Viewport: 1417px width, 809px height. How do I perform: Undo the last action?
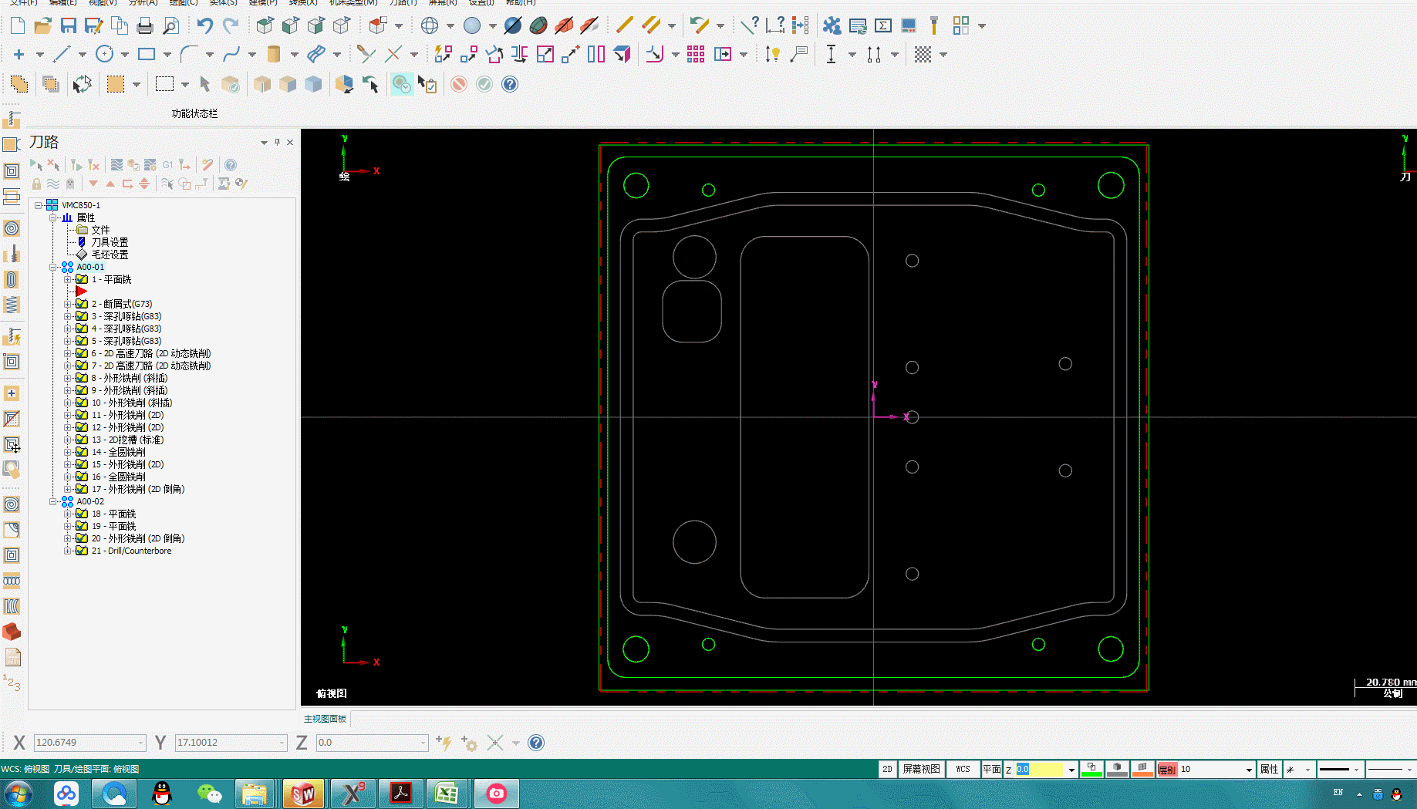(204, 25)
